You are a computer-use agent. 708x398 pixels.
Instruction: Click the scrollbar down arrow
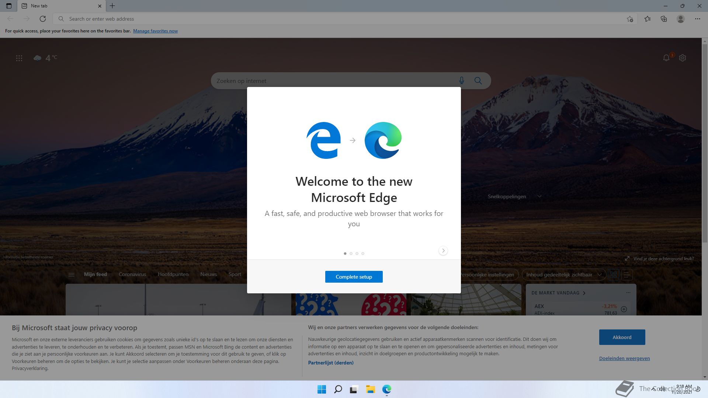tap(705, 377)
